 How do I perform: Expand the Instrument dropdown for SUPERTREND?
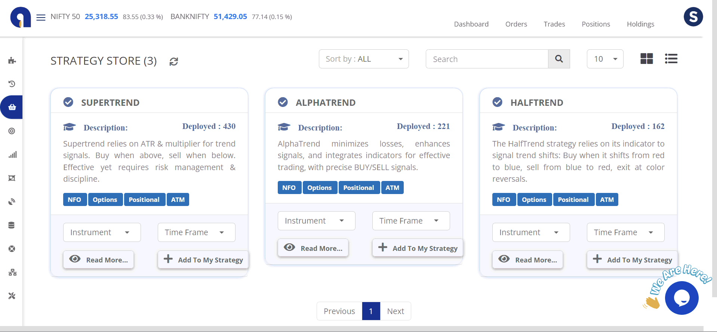tap(102, 233)
